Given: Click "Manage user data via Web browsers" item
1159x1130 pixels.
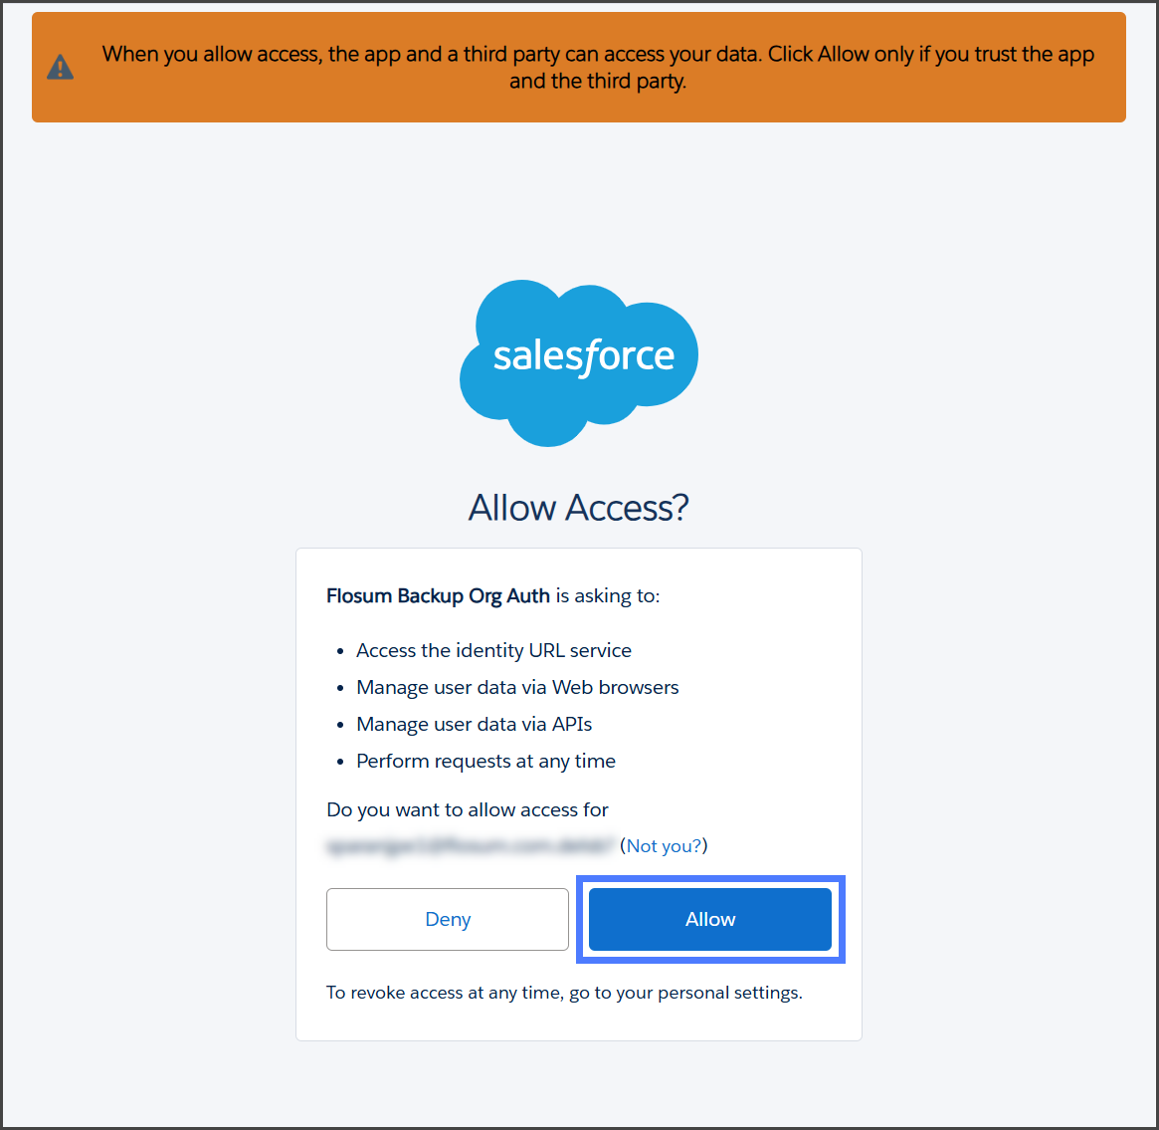Looking at the screenshot, I should click(x=517, y=687).
